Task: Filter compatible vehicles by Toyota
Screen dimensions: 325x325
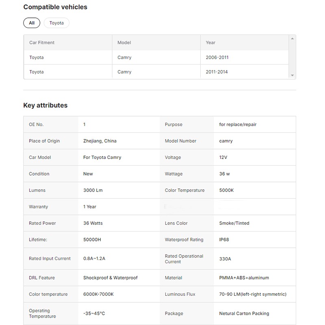Action: click(x=56, y=23)
